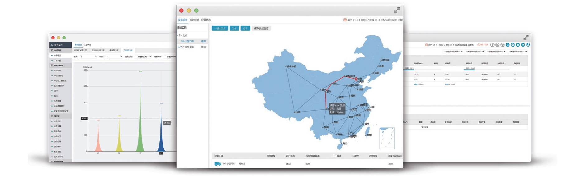The height and width of the screenshot is (187, 587).
Task: Click the home icon in right toolbar
Action: 518,45
